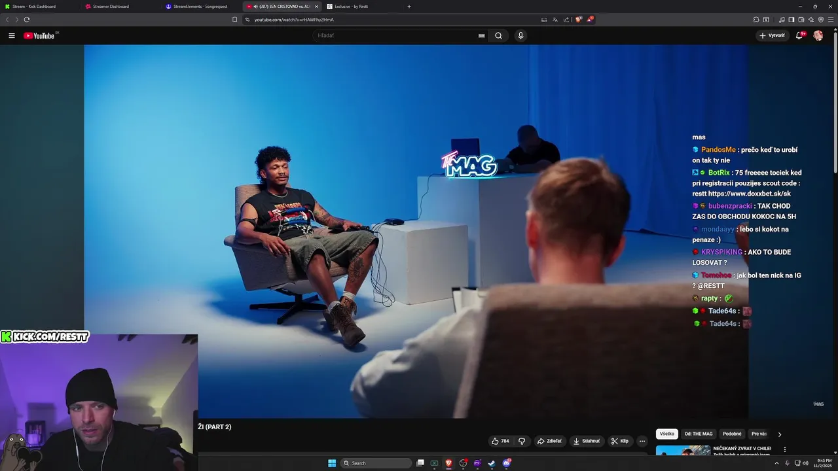Open site settings icon beside the URL
The height and width of the screenshot is (471, 838).
pyautogui.click(x=247, y=20)
